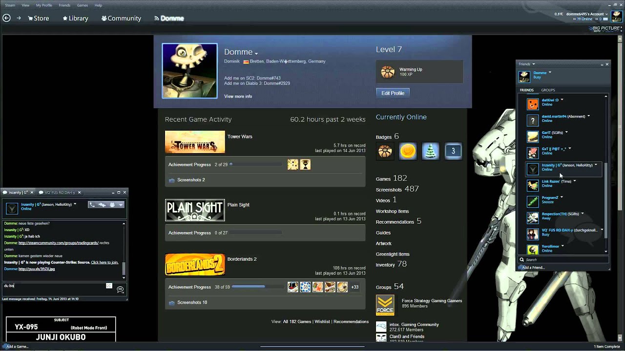Open the account avatar icon in top-right corner
625x351 pixels.
pos(616,16)
